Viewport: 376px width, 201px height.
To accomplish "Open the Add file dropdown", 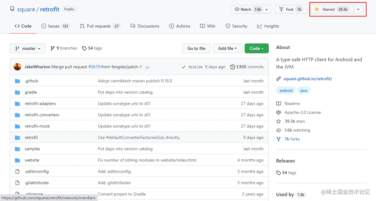I will (x=228, y=48).
